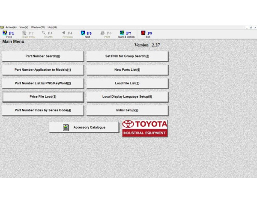Open Part Number Search(0)

point(43,56)
